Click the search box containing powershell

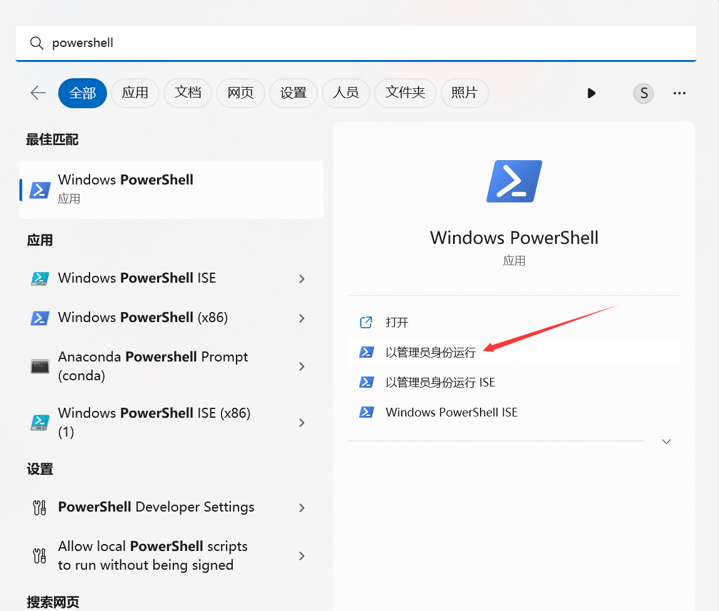tap(356, 43)
